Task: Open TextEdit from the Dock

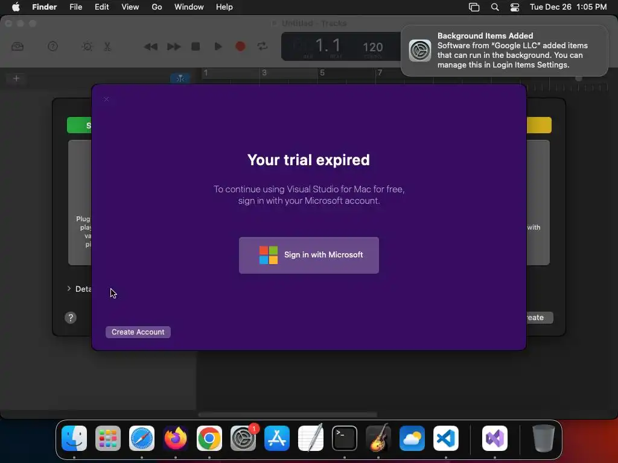Action: tap(311, 438)
